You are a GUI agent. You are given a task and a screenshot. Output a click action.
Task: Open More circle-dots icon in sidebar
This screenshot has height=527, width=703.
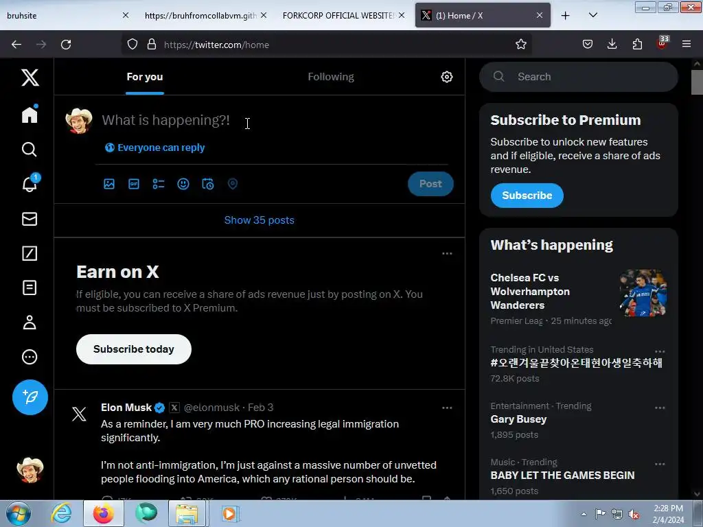tap(30, 357)
